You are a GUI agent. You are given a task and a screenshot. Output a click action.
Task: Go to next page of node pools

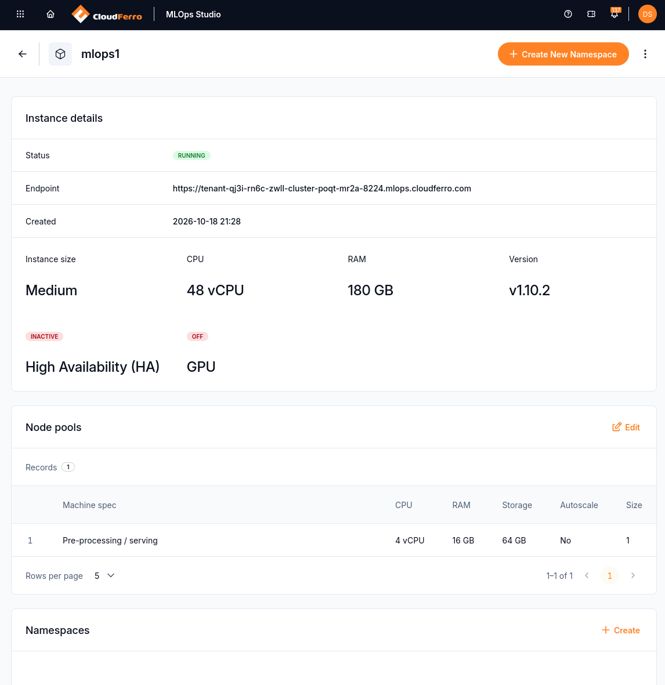tap(633, 576)
